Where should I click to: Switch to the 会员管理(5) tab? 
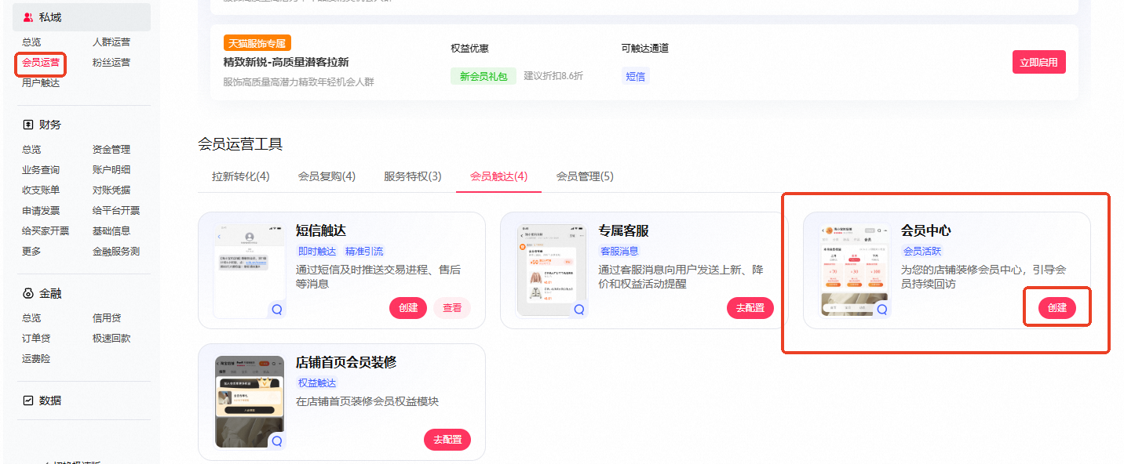click(x=585, y=176)
